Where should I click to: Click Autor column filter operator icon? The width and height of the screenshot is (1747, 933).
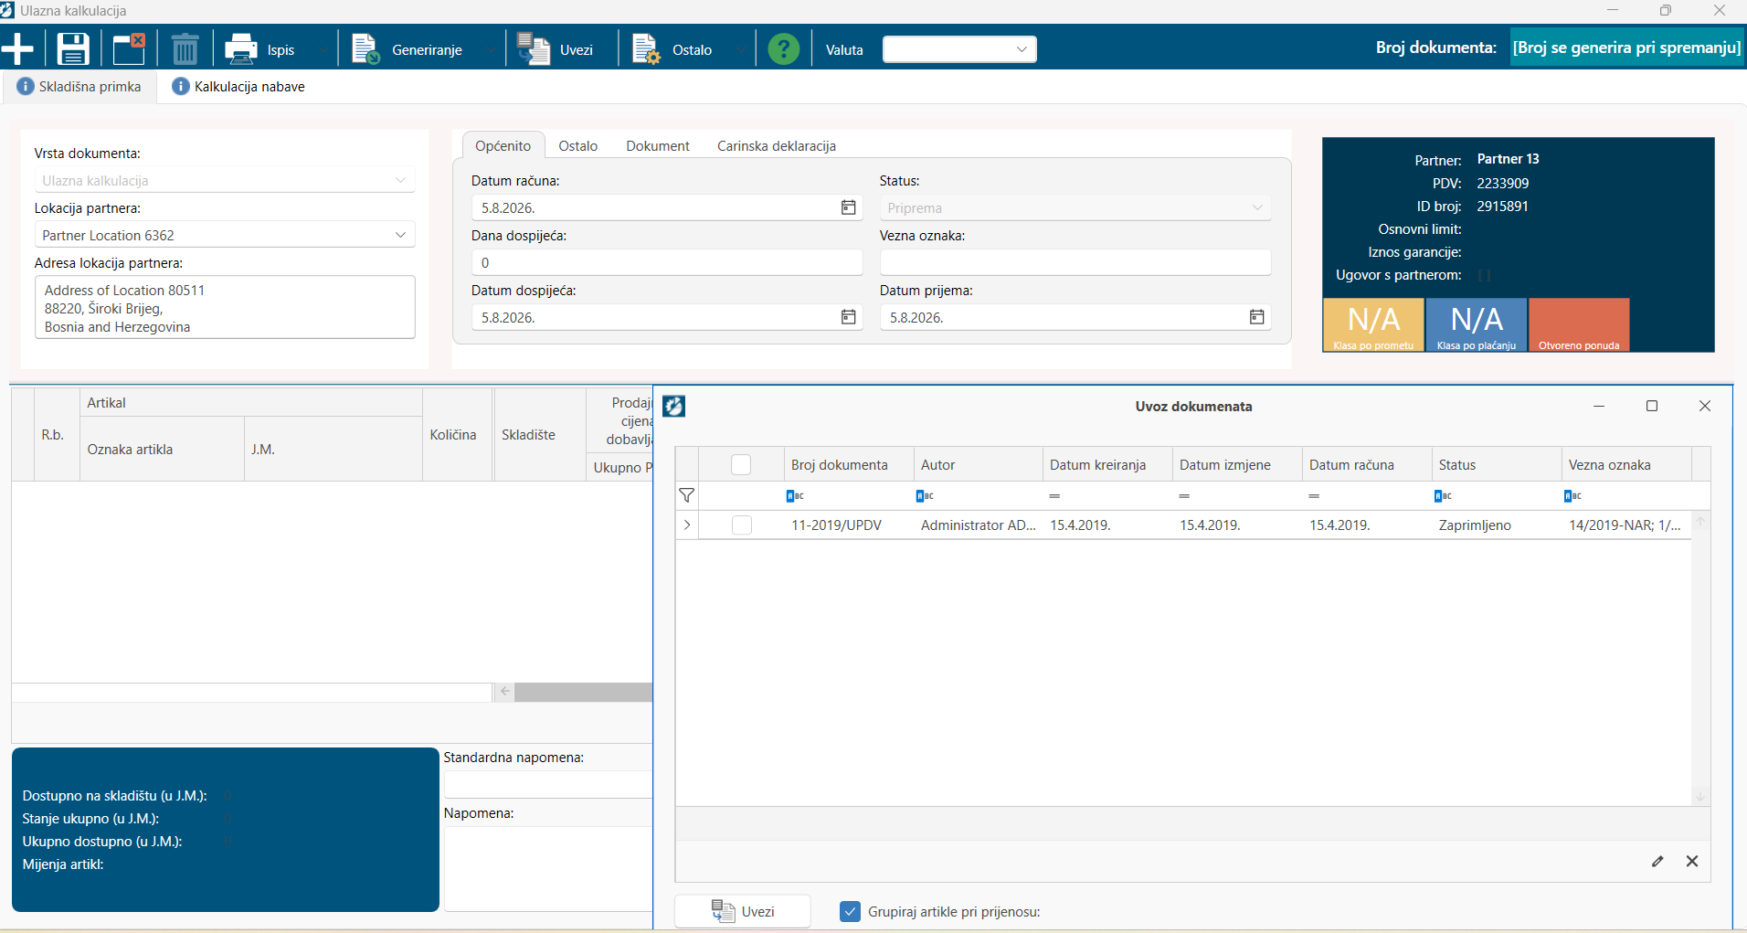(925, 495)
